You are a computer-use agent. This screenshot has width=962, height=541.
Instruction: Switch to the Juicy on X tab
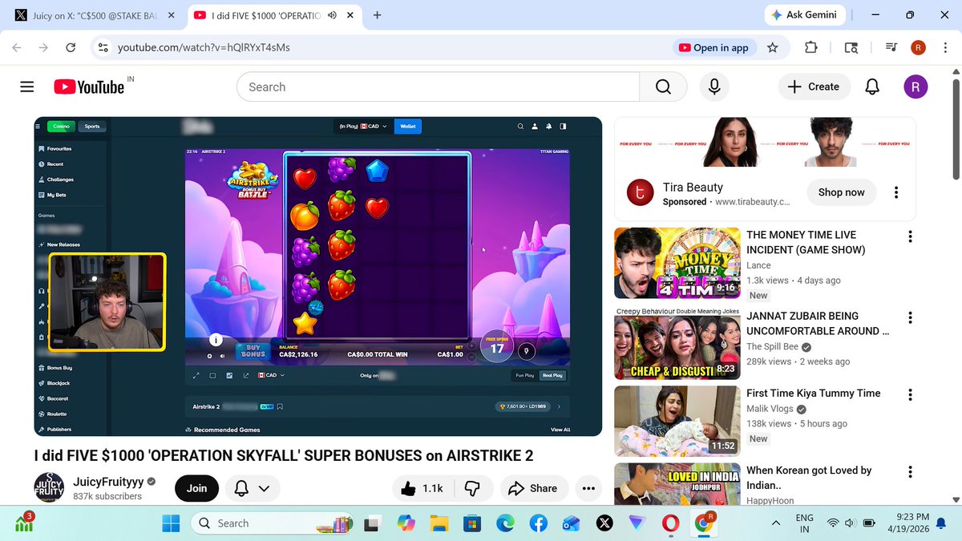(x=93, y=15)
